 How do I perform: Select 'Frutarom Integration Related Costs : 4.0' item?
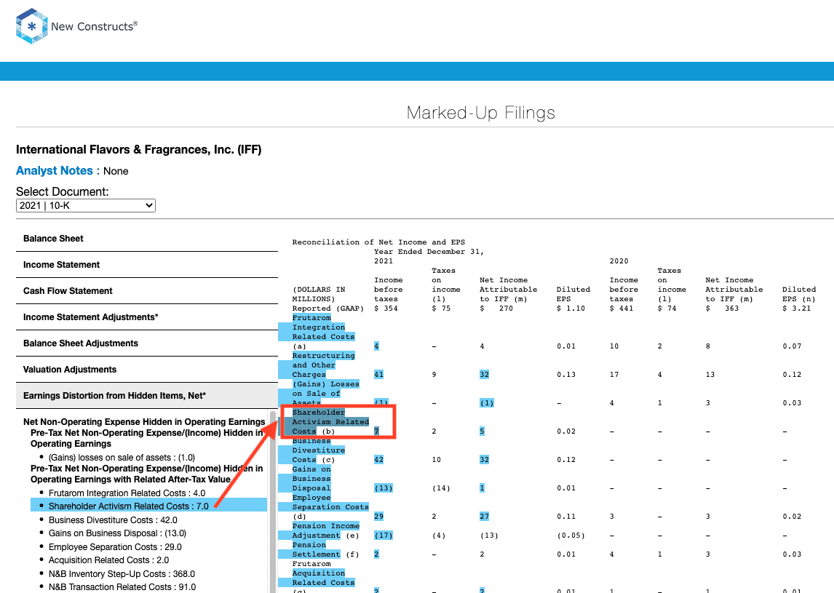(127, 493)
